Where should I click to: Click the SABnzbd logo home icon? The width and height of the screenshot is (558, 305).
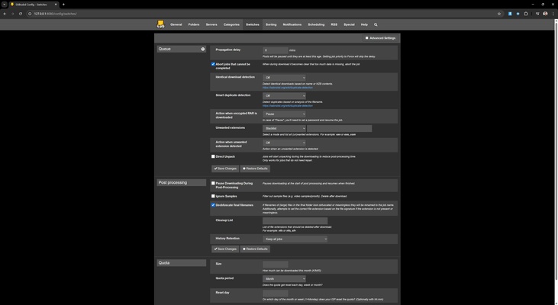point(160,24)
